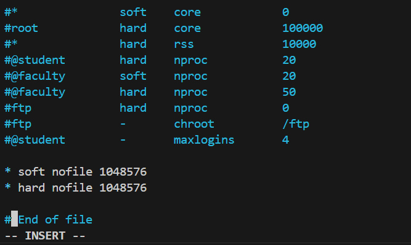Click the value 50 for faculty nproc
Screen dimensions: 411x245
point(289,92)
